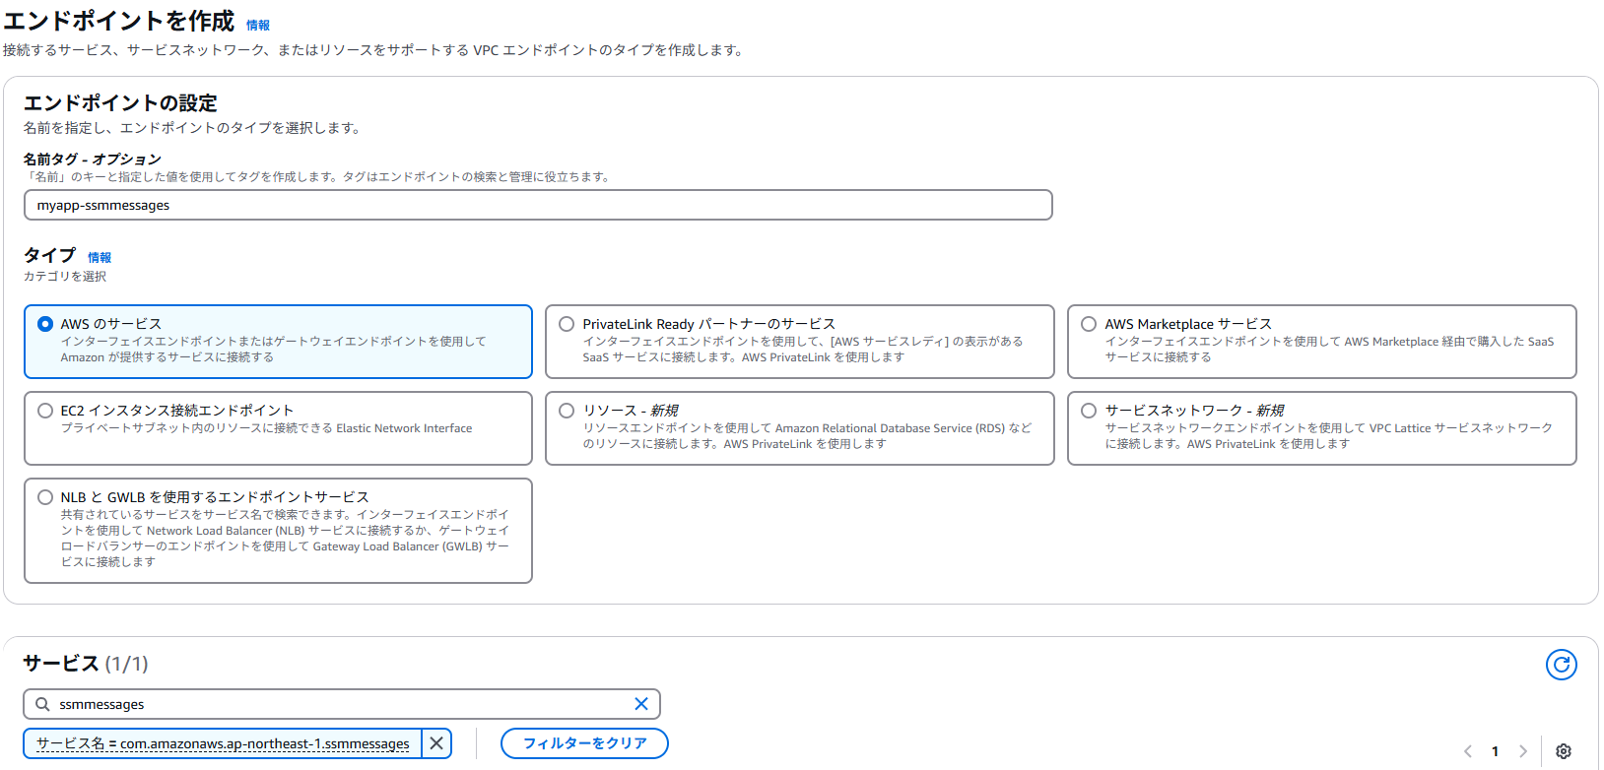Open 情報 link beside エンドポイントを作成
The image size is (1604, 770).
tap(258, 26)
